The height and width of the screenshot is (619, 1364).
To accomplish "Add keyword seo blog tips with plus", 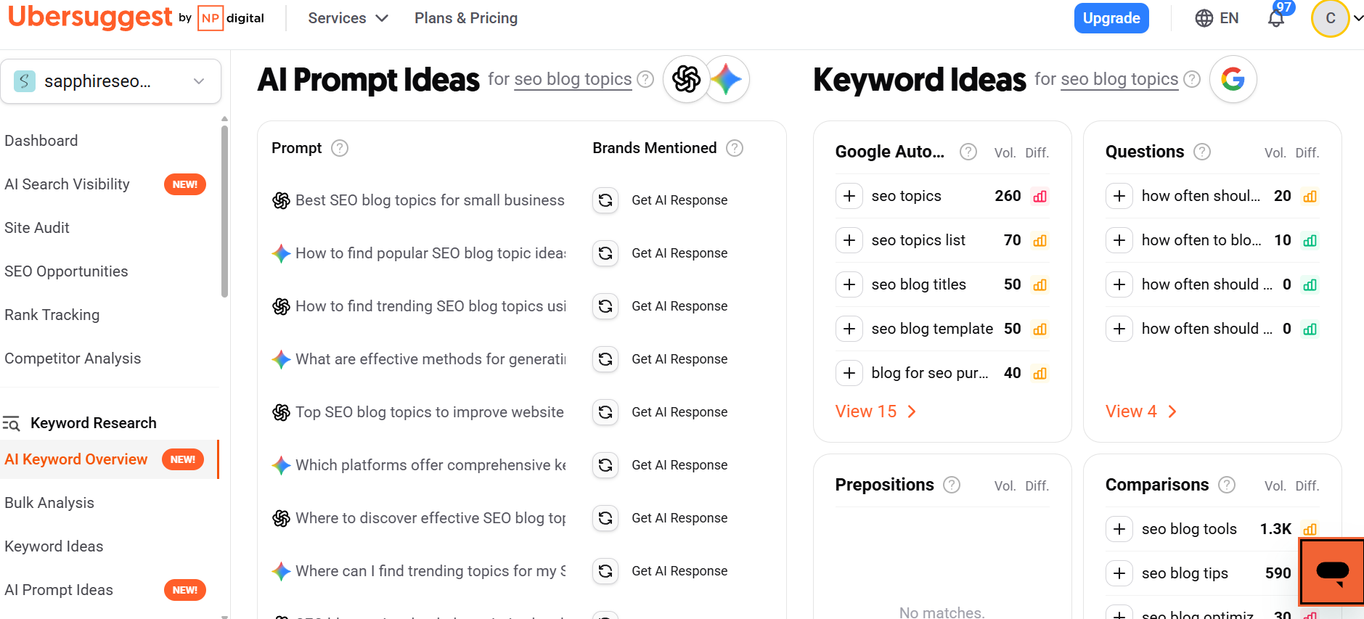I will 1119,573.
